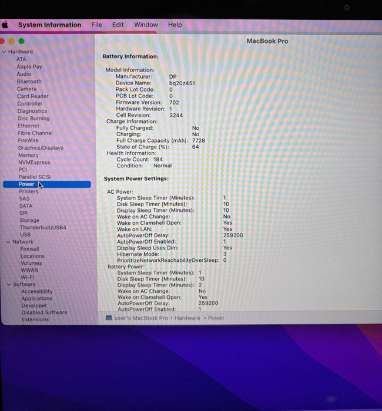Open the Edit menu
Viewport: 382px width, 411px height.
(x=118, y=25)
